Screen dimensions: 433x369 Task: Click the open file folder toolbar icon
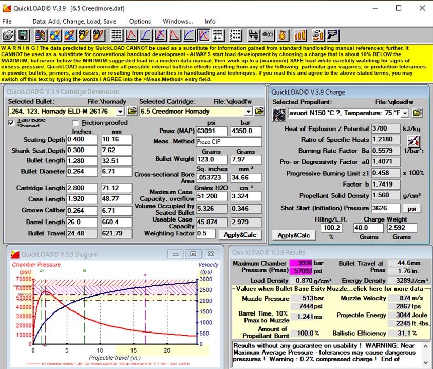click(9, 35)
